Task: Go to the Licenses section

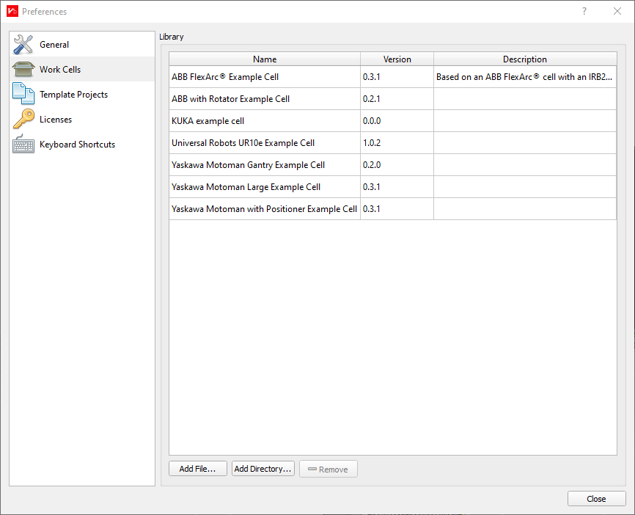Action: point(82,119)
